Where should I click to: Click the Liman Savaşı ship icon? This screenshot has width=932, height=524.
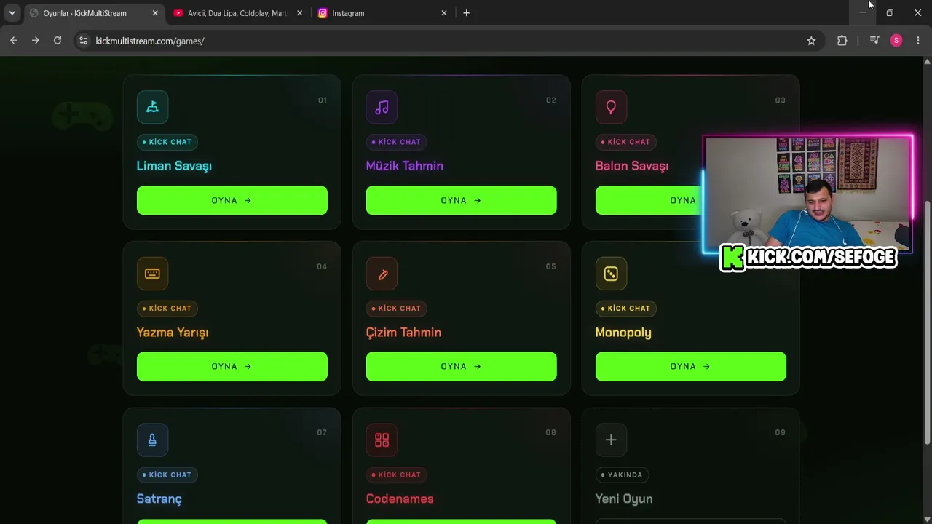(152, 107)
